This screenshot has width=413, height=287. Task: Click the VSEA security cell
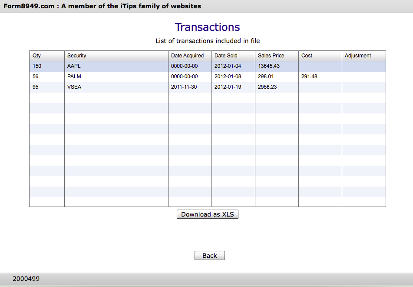116,87
